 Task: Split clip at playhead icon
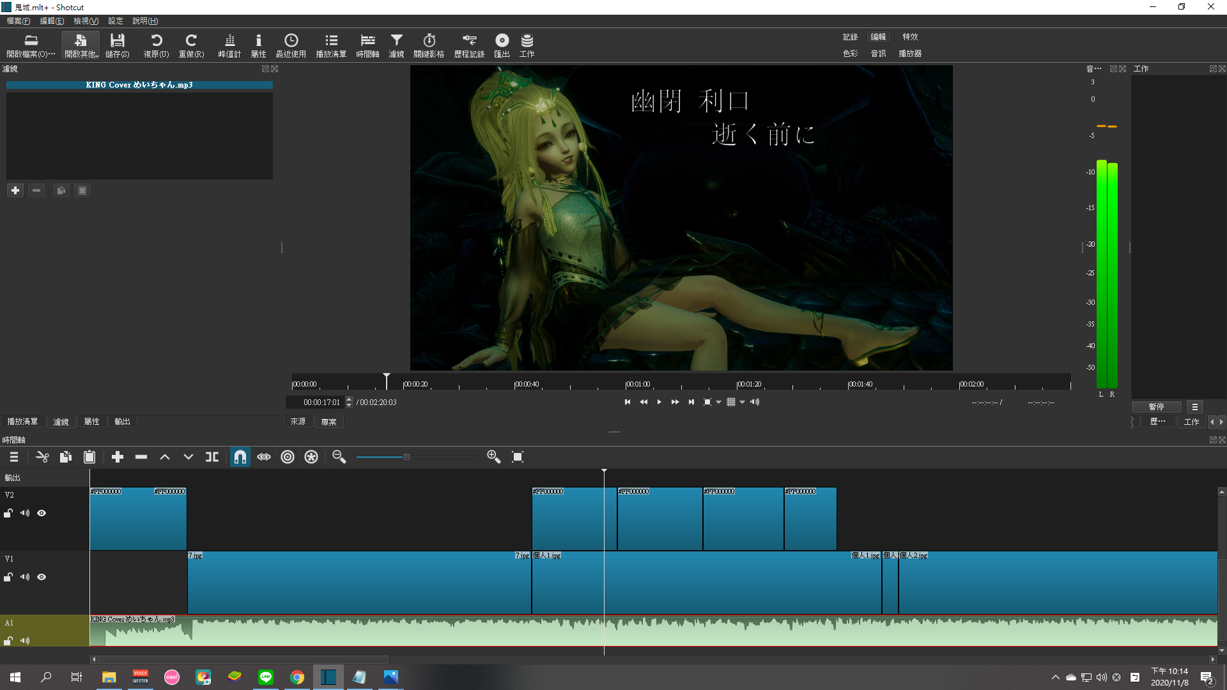click(x=212, y=457)
